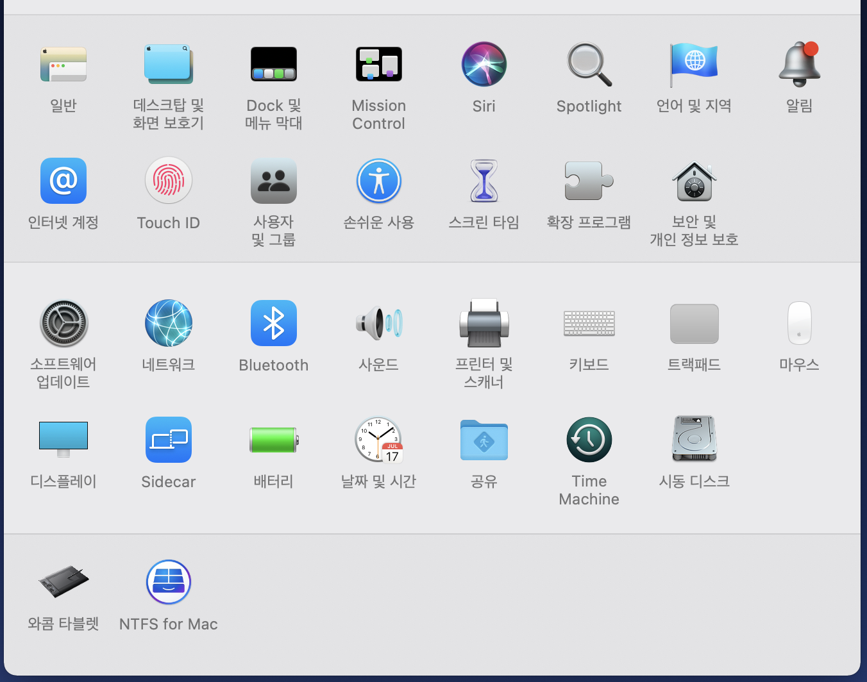Open Mission Control preferences

coord(379,64)
